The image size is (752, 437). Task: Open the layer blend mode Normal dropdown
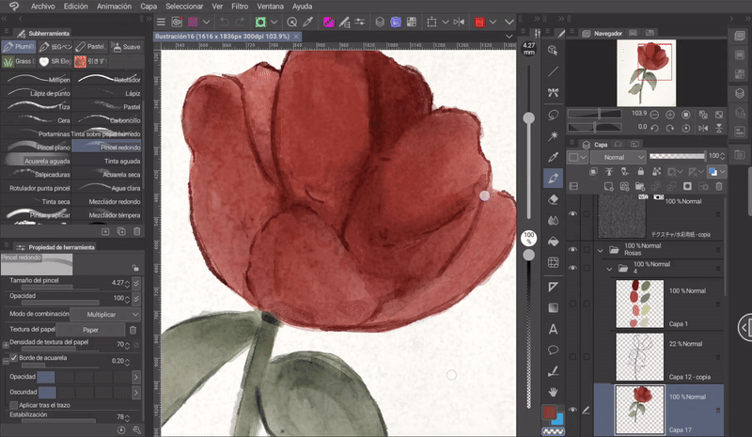[x=618, y=157]
